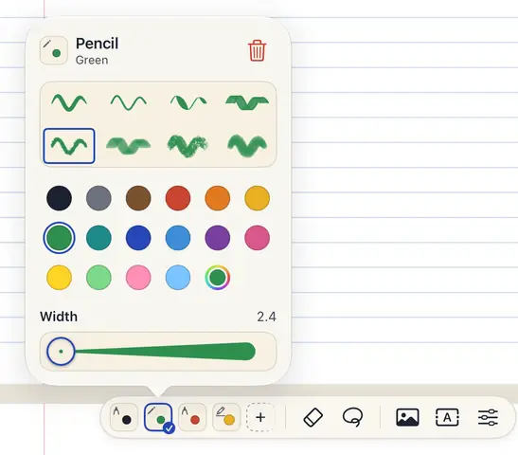Select the black pen tool in toolbar
Image resolution: width=518 pixels, height=455 pixels.
[123, 417]
